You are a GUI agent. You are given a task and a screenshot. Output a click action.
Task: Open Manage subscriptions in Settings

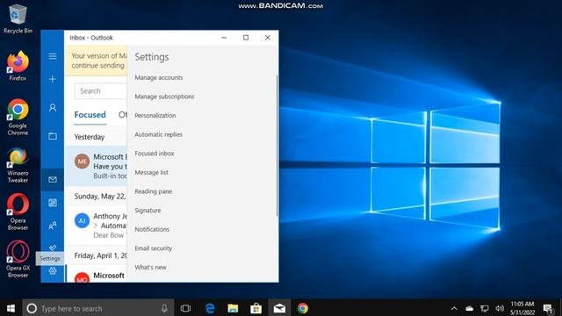[x=164, y=97]
